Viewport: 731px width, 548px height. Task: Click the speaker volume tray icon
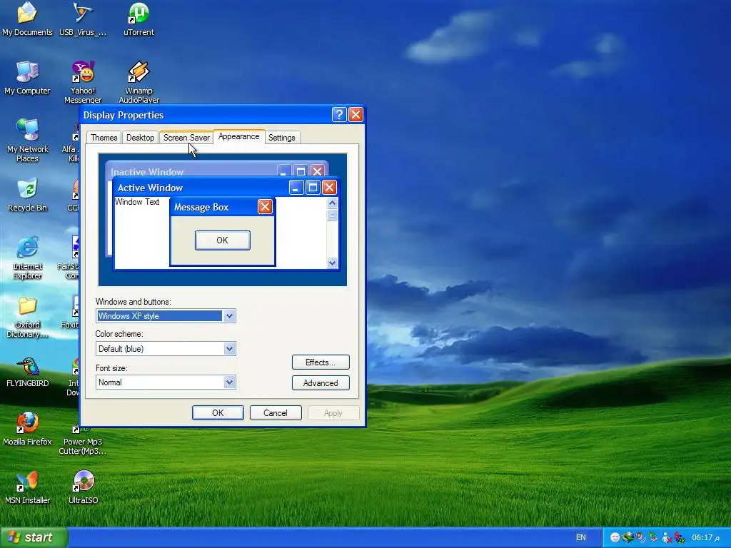640,538
